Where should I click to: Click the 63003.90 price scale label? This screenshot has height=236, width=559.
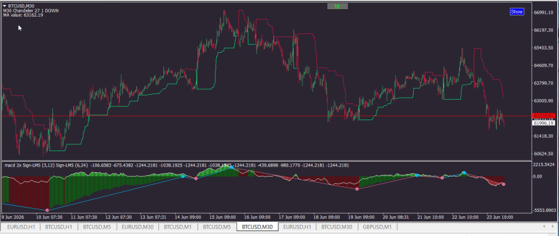543,100
